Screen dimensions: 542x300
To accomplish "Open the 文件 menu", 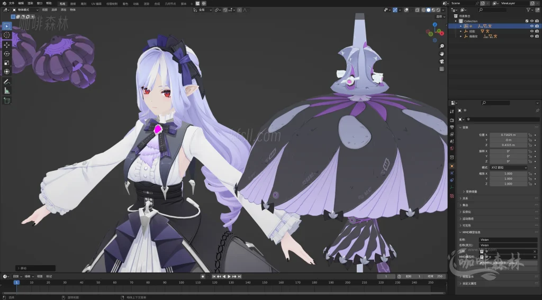I will (x=12, y=4).
